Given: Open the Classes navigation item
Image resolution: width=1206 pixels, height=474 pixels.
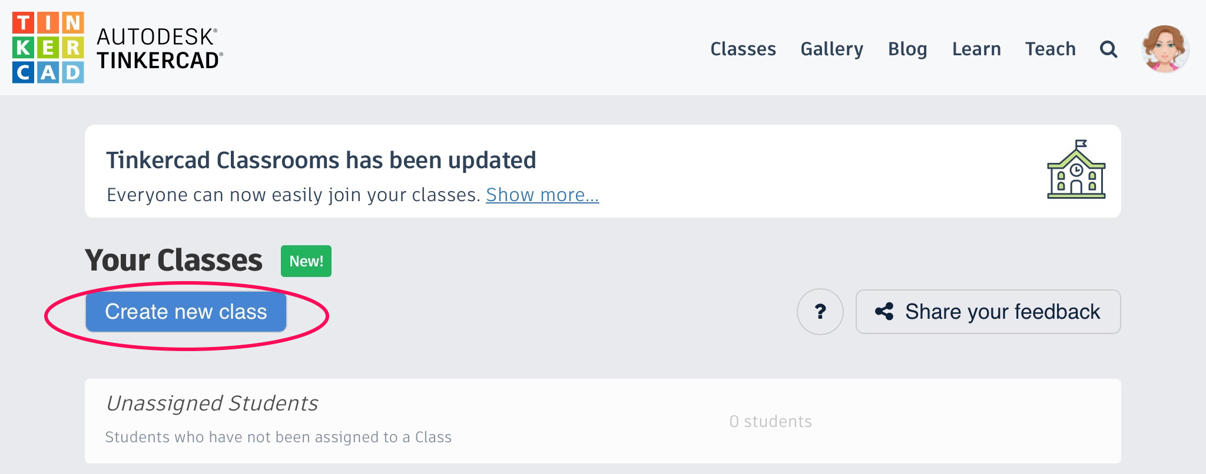Looking at the screenshot, I should (x=743, y=49).
